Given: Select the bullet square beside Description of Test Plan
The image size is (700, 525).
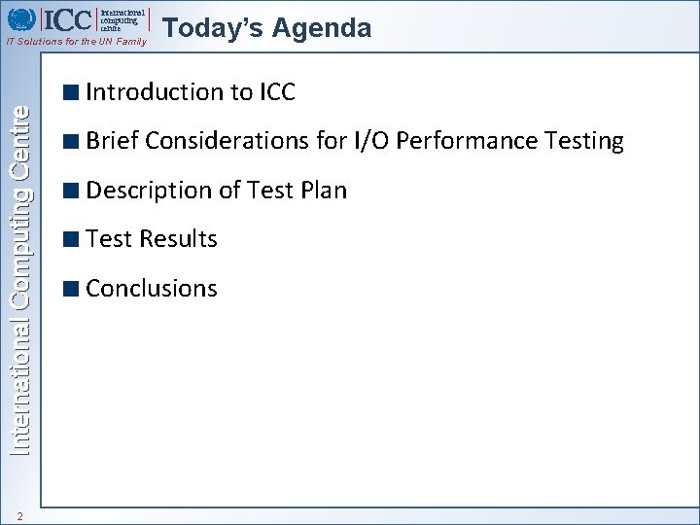Looking at the screenshot, I should pos(71,191).
